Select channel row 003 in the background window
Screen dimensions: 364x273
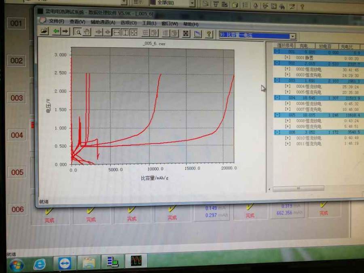coord(17,98)
